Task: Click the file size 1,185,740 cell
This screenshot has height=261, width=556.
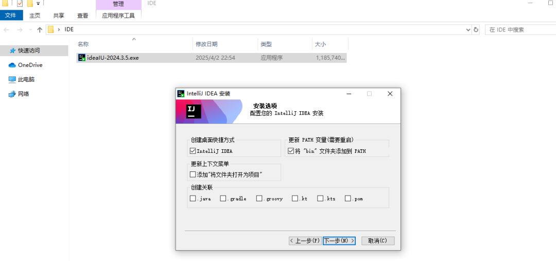Action: coord(330,58)
